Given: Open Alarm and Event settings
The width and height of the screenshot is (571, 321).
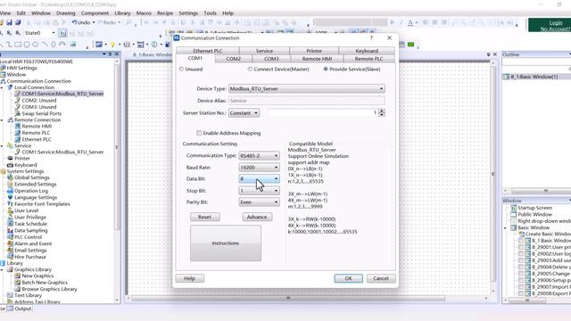Looking at the screenshot, I should (33, 243).
